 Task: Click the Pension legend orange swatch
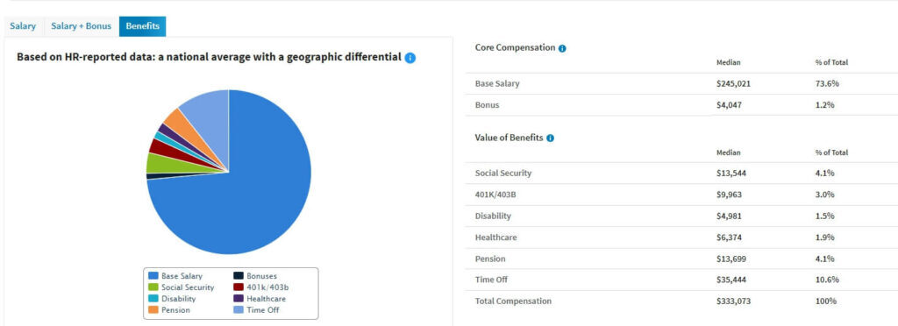pos(153,310)
